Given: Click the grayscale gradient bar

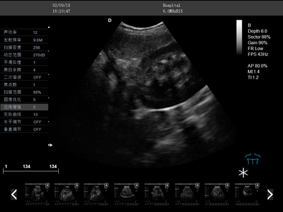Looking at the screenshot, I should tap(239, 37).
